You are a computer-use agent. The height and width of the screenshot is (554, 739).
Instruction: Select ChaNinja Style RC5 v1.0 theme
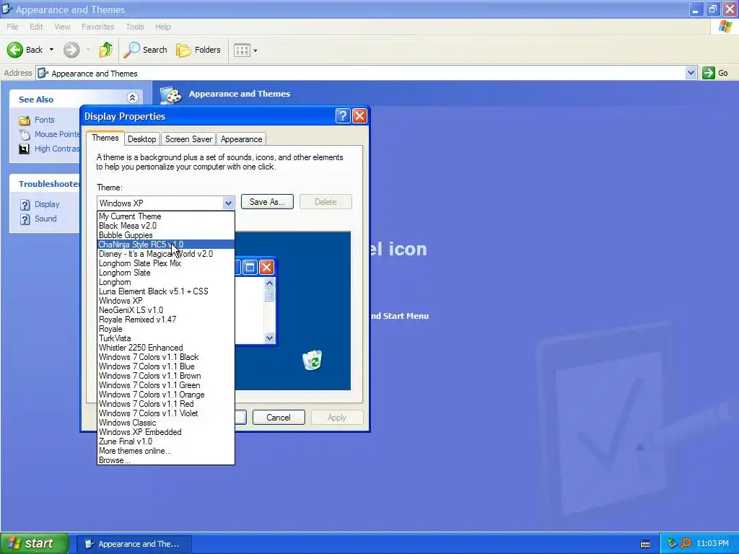tap(165, 245)
